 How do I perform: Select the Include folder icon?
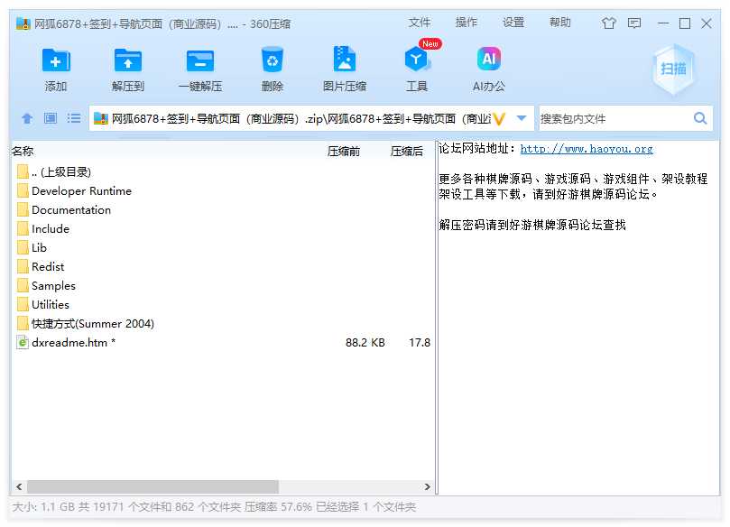(x=23, y=228)
